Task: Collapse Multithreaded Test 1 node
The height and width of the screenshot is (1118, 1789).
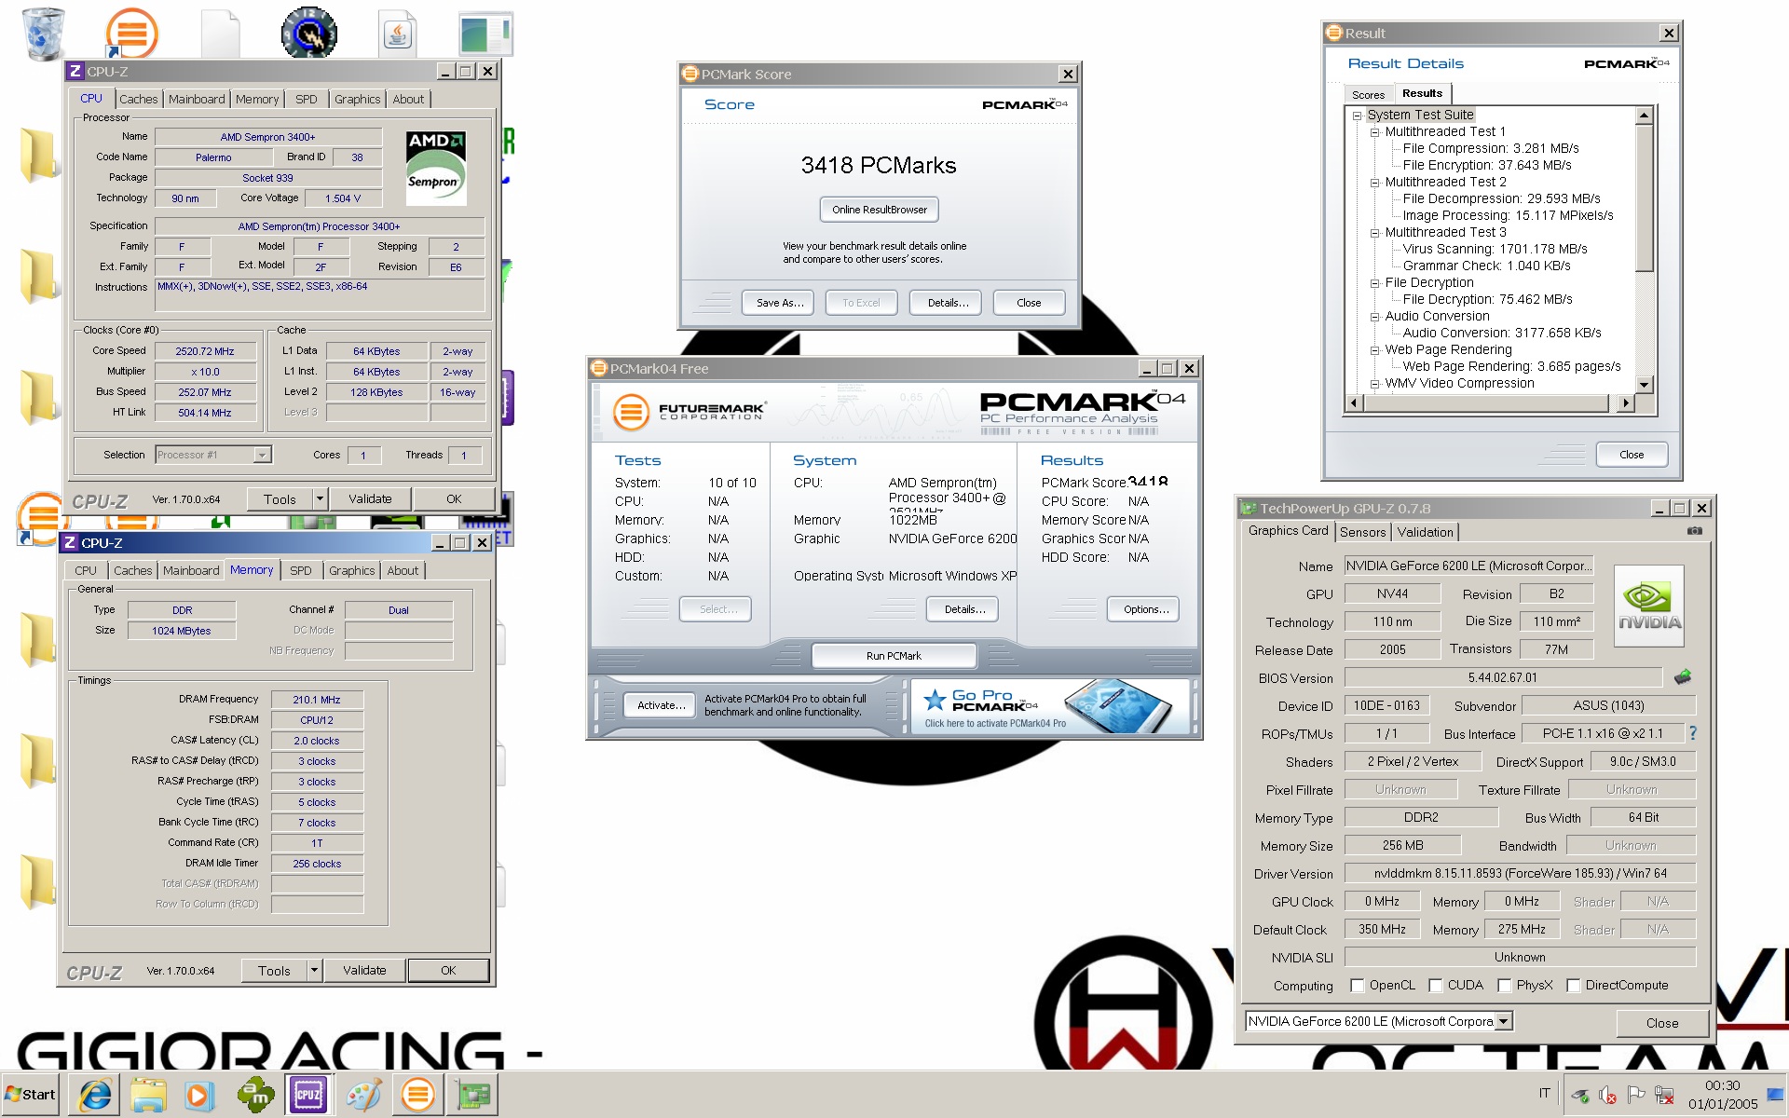Action: [x=1374, y=132]
